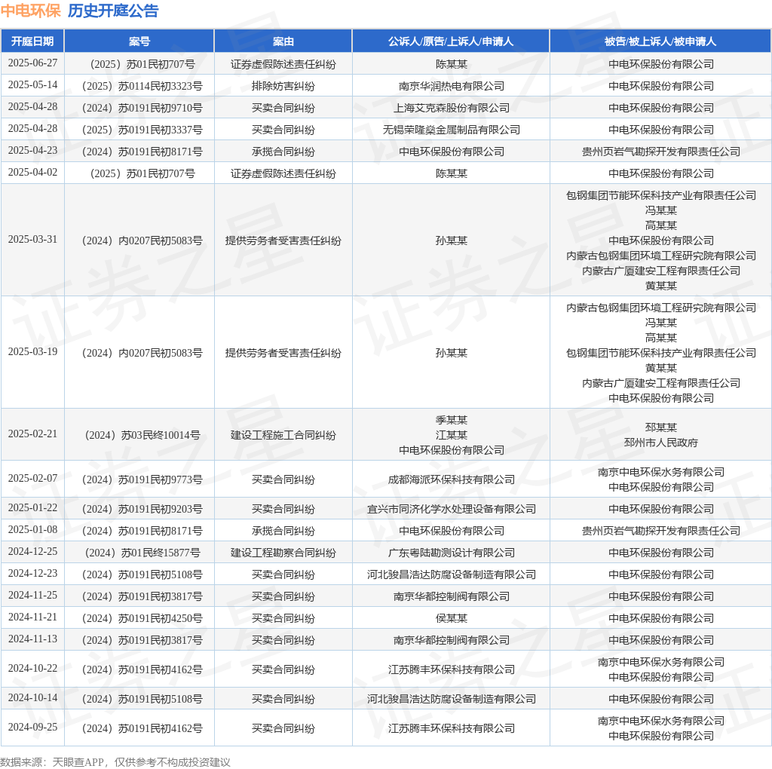772x769 pixels.
Task: Click the 公诉人/原告/上诉人/申请人 column header
Action: click(451, 41)
